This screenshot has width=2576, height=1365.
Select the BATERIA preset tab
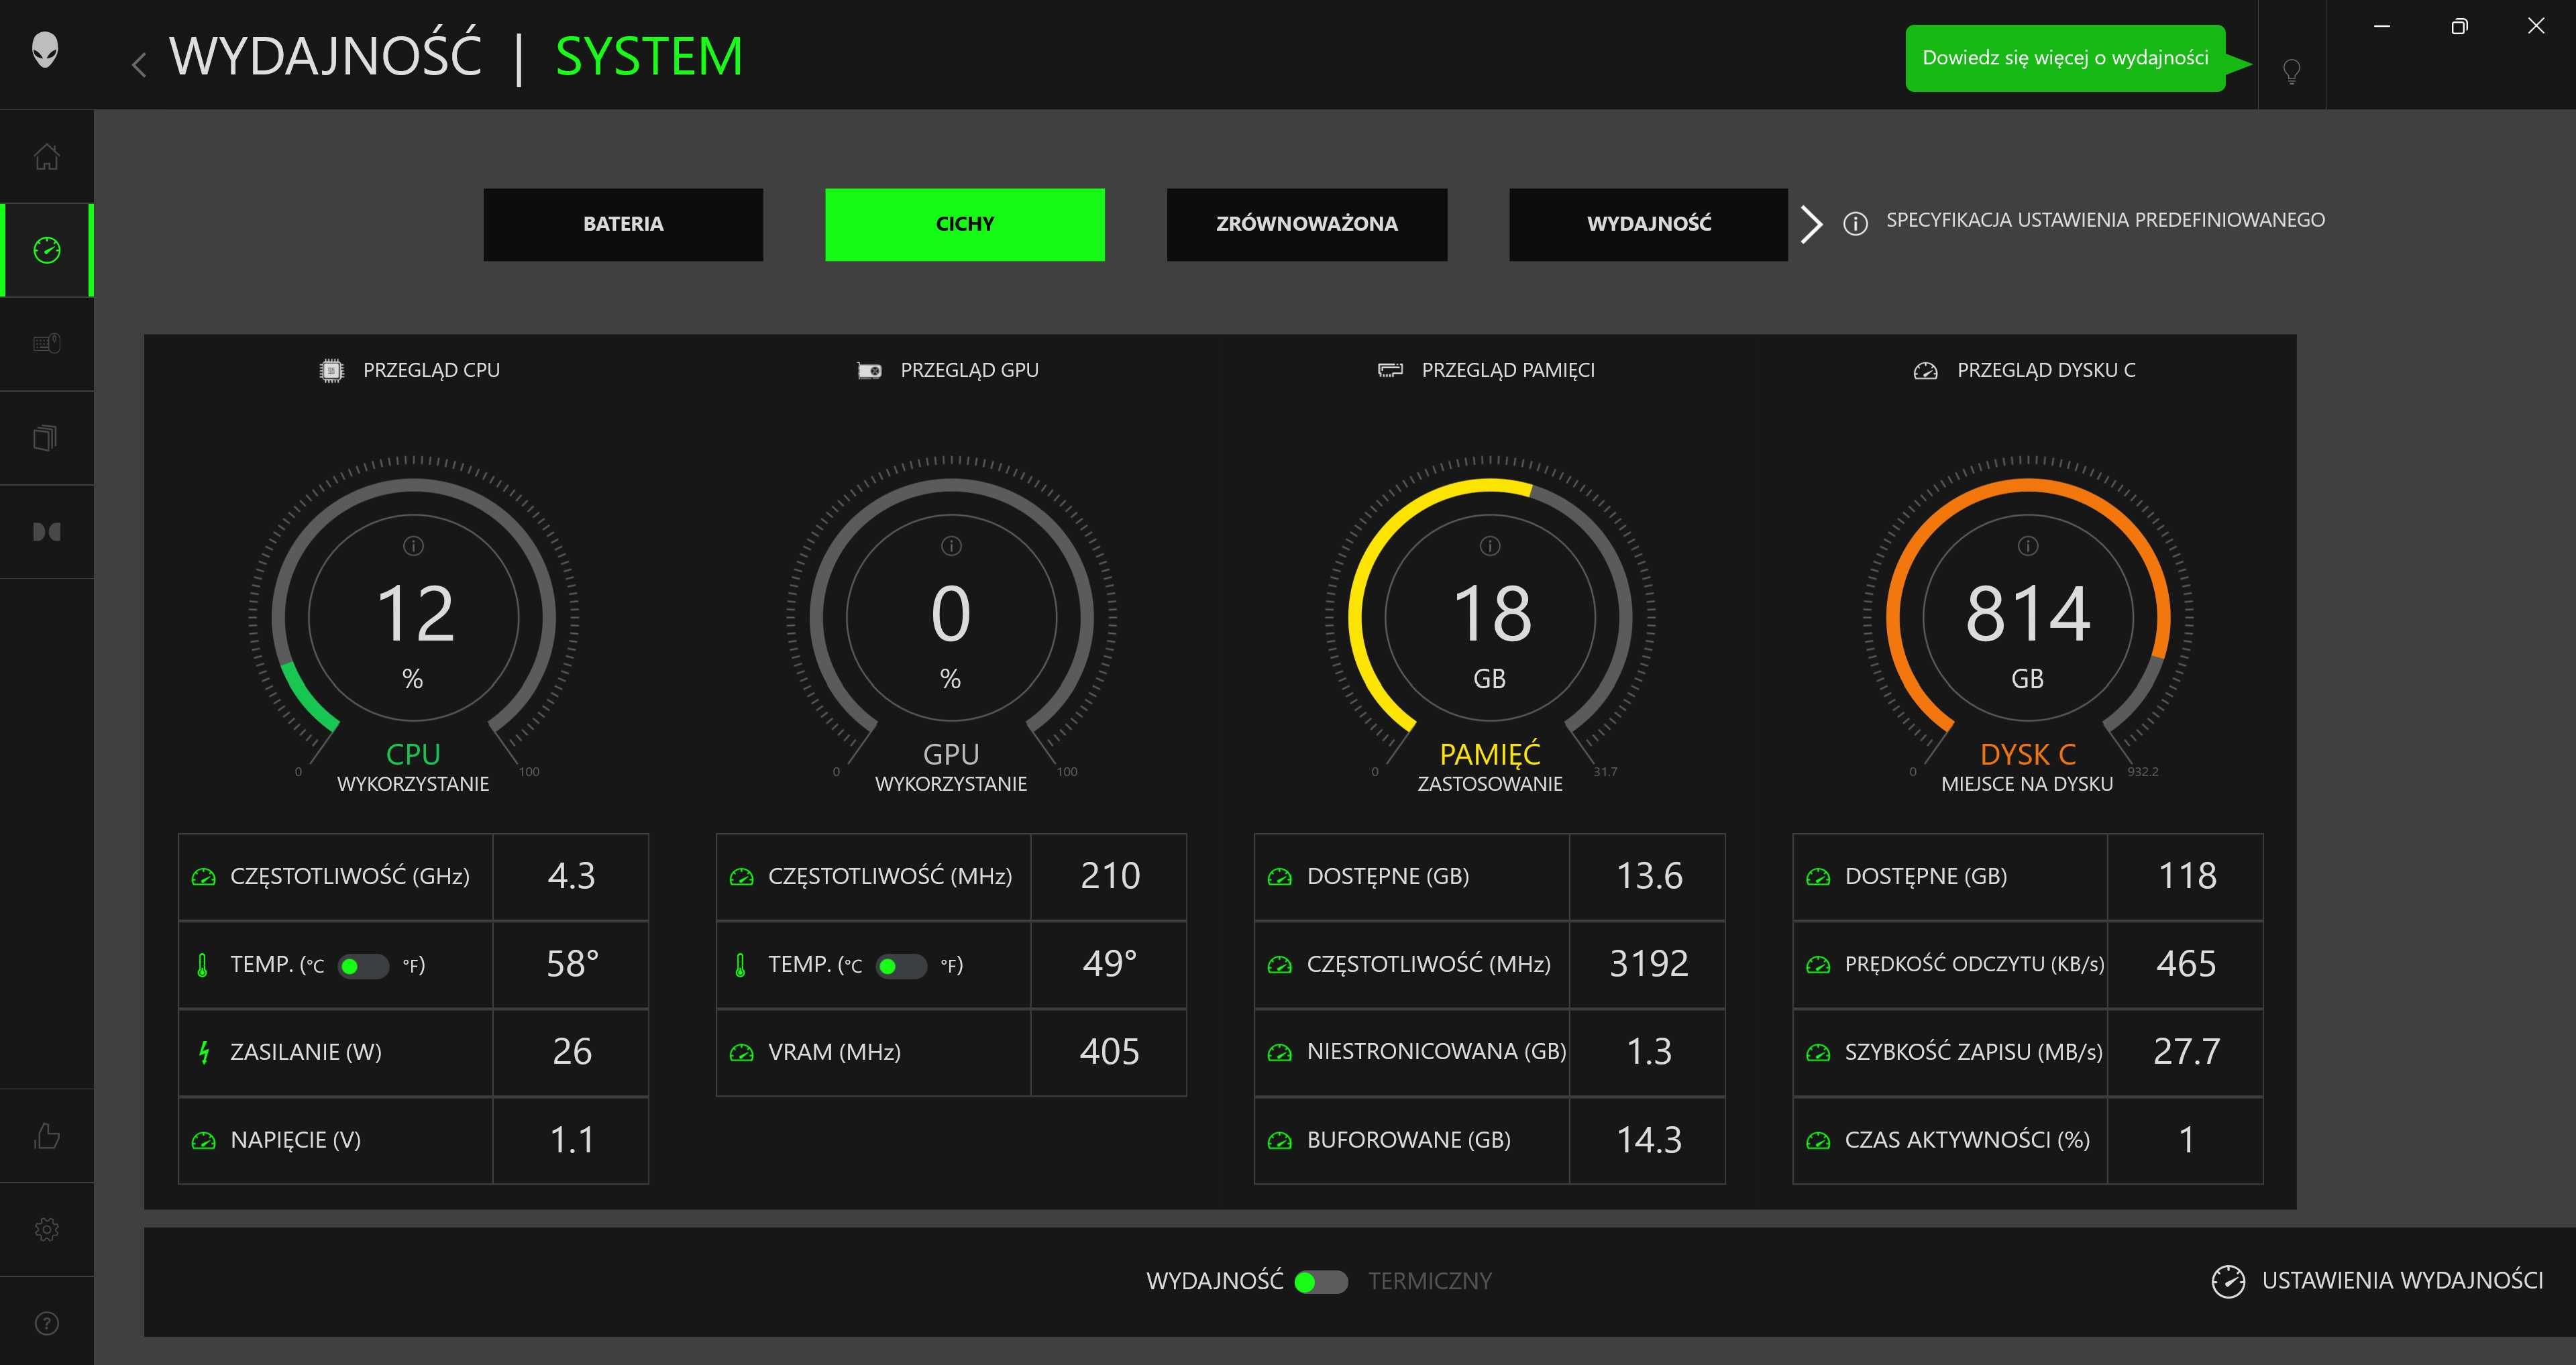point(623,224)
